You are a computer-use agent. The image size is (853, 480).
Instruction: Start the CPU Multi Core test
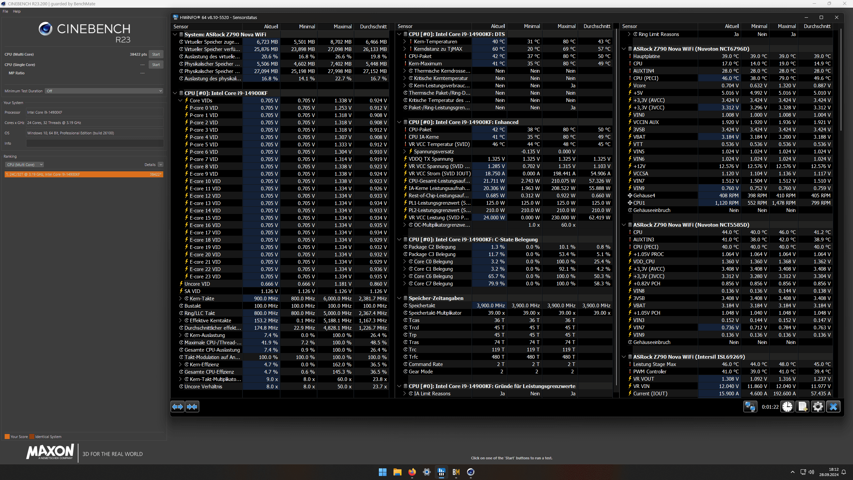(156, 54)
